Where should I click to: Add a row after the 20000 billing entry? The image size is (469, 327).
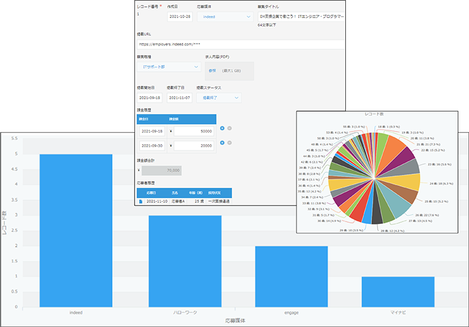[x=222, y=143]
